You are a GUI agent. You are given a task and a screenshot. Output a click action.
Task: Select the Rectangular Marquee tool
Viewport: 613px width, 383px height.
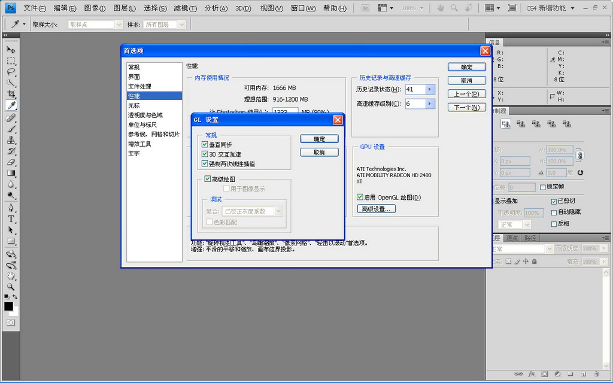[x=11, y=61]
